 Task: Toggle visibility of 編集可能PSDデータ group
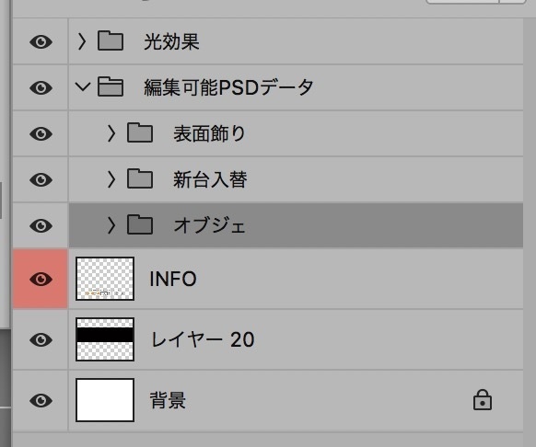(x=41, y=87)
